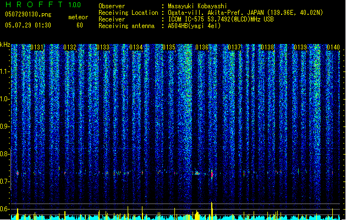Click the meteor count value 60
The image size is (346, 220).
point(80,25)
